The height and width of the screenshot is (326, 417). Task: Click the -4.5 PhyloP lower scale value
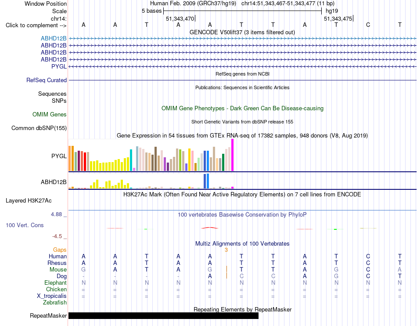(x=57, y=236)
